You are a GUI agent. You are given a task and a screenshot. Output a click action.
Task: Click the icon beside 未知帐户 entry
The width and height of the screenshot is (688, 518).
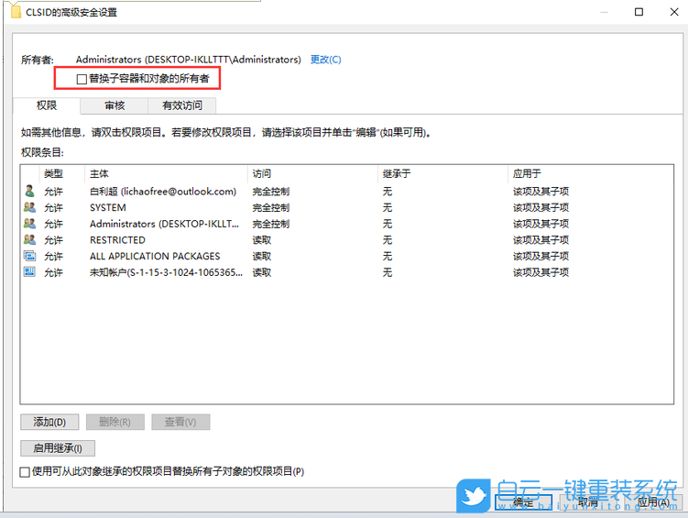(x=29, y=272)
